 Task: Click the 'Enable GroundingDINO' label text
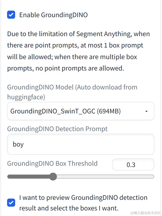[x=53, y=15]
